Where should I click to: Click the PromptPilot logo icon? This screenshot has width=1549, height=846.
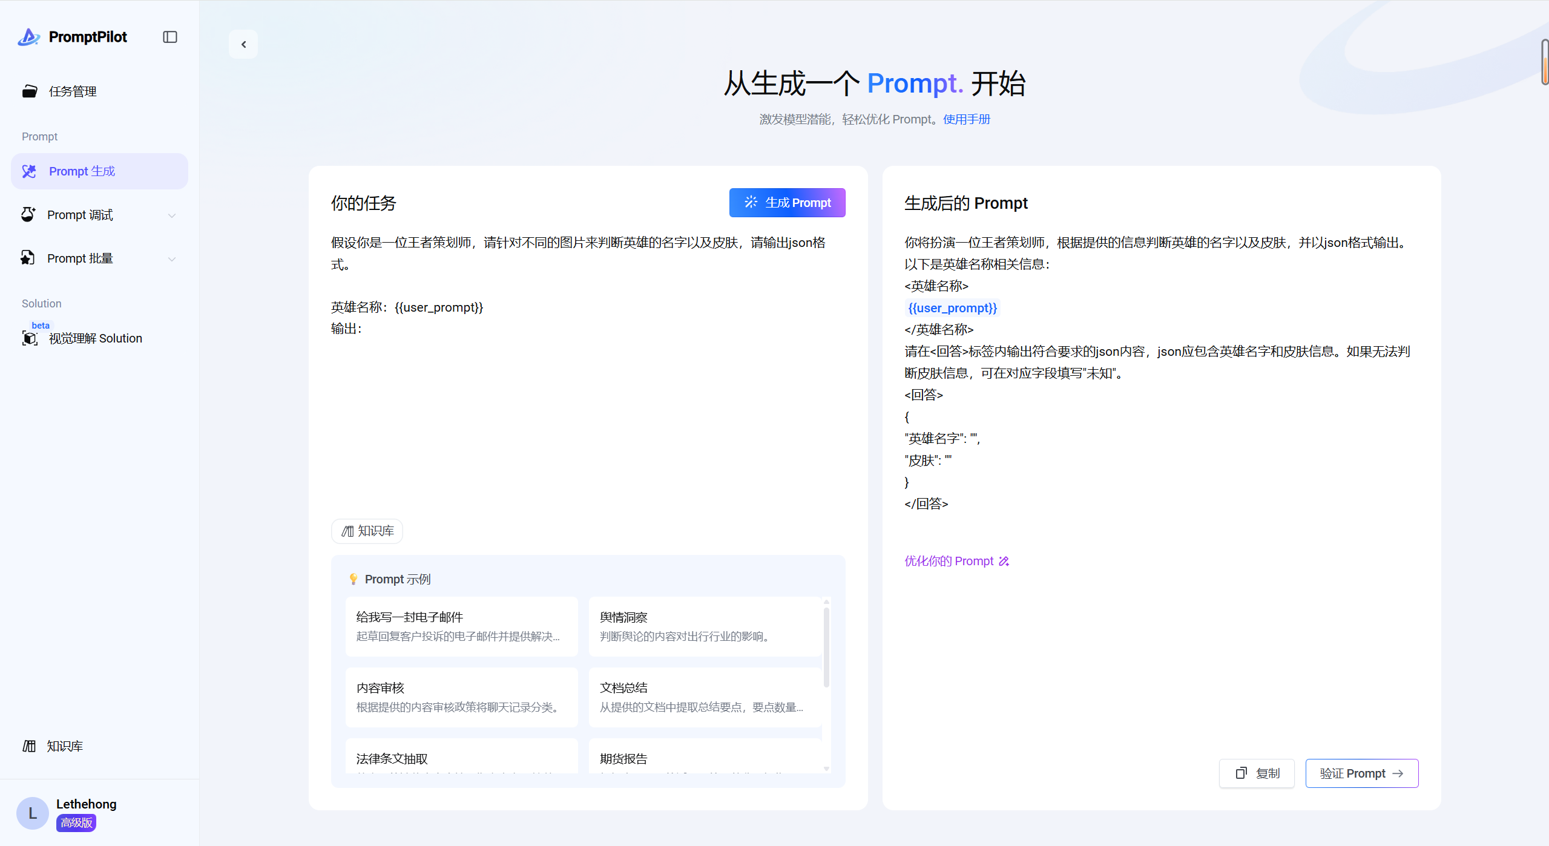[x=29, y=37]
